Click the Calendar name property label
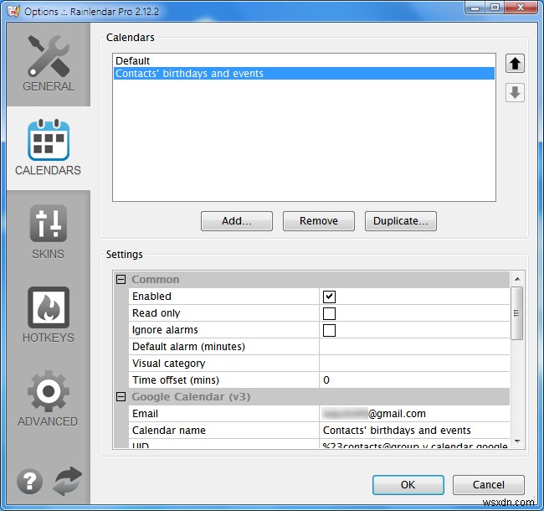 click(169, 431)
